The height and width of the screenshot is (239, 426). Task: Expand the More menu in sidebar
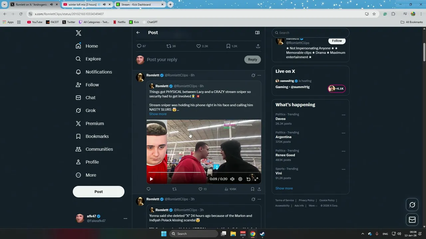click(x=86, y=175)
